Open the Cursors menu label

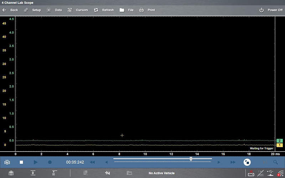tap(82, 10)
